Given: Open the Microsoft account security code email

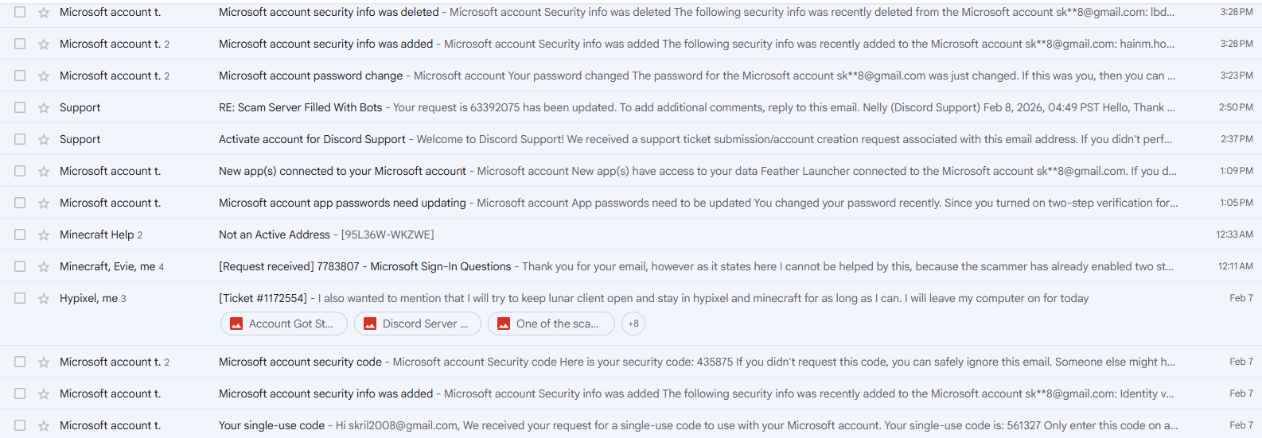Looking at the screenshot, I should tap(300, 362).
